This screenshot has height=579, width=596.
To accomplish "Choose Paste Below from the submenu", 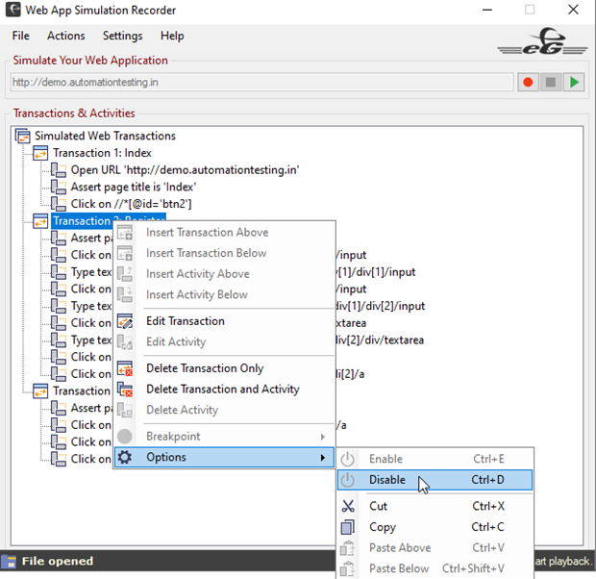I will click(x=435, y=568).
